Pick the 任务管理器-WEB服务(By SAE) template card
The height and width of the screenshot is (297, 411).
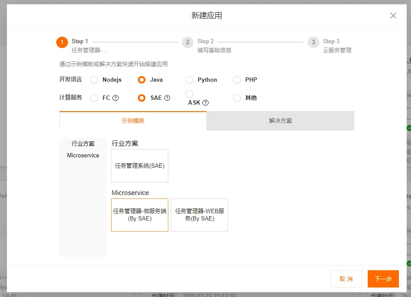click(x=199, y=215)
